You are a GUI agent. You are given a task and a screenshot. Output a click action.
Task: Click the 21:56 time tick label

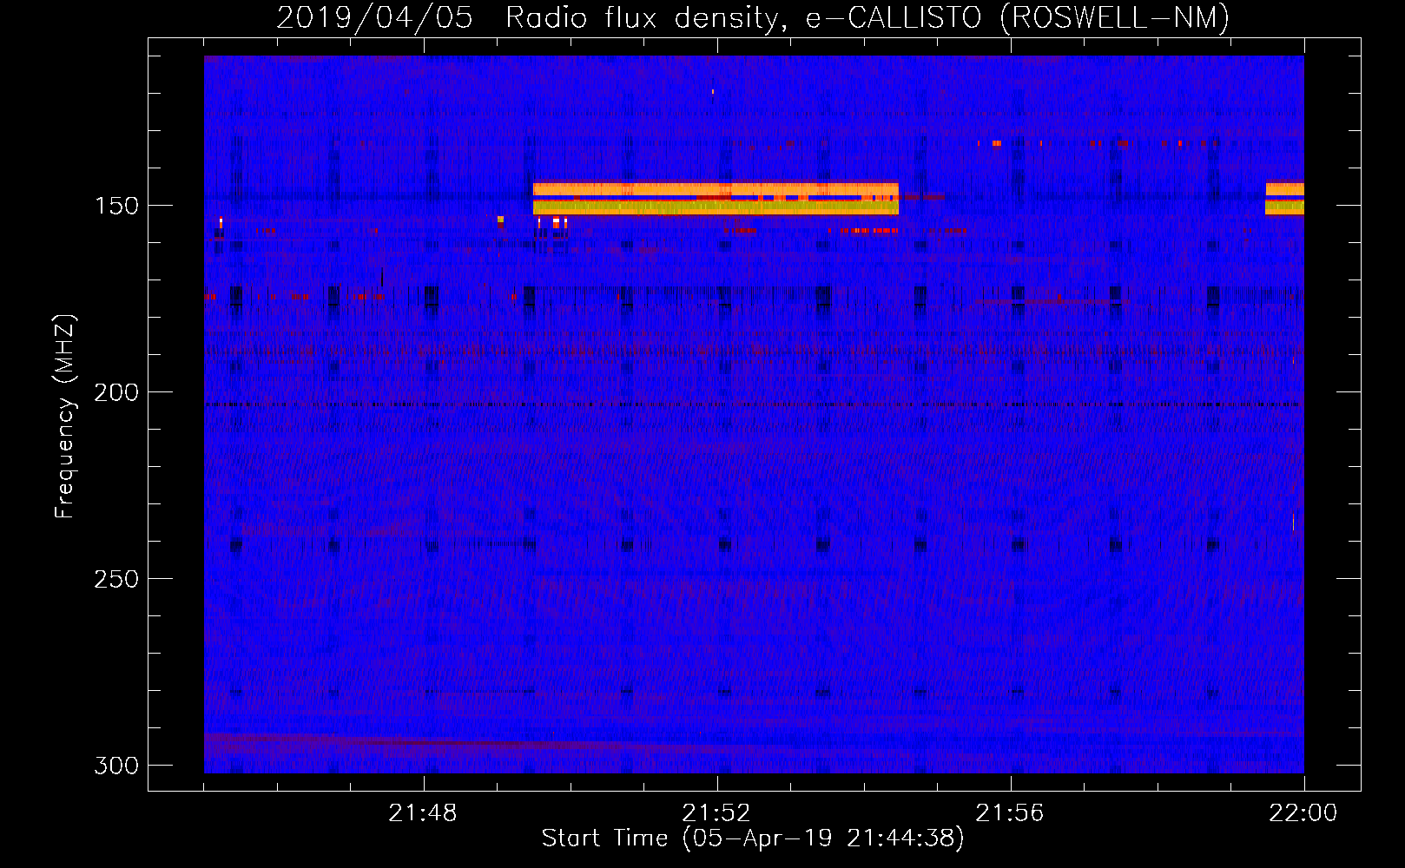click(x=1010, y=813)
